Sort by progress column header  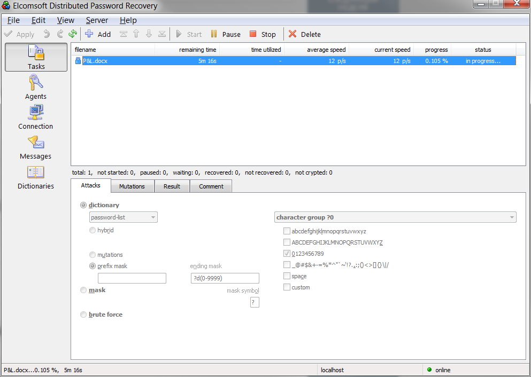tap(433, 50)
